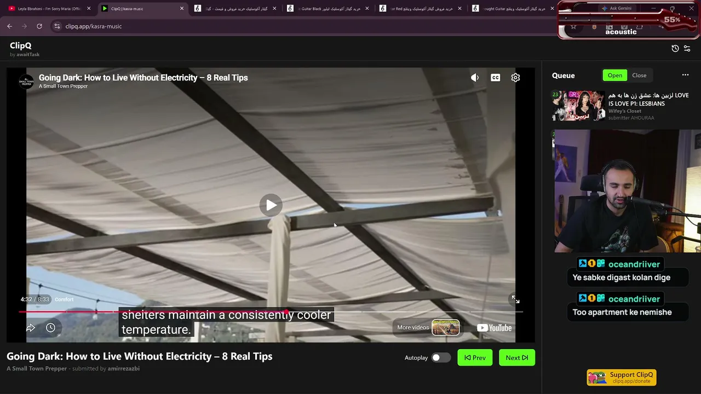Image resolution: width=701 pixels, height=394 pixels.
Task: Open the share arrow on the video
Action: pyautogui.click(x=31, y=328)
